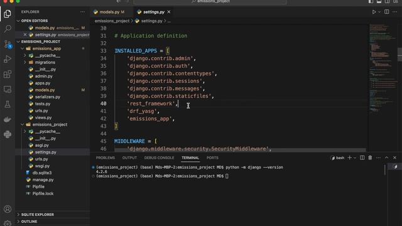Viewport: 402px width, 226px height.
Task: Split the terminal panel
Action: [362, 158]
